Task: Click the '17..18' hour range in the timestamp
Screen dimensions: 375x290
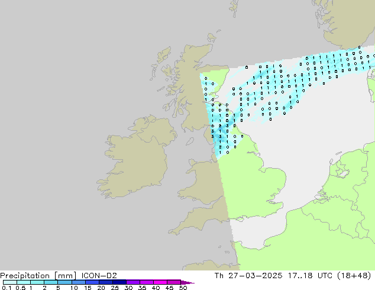Action: click(x=300, y=276)
